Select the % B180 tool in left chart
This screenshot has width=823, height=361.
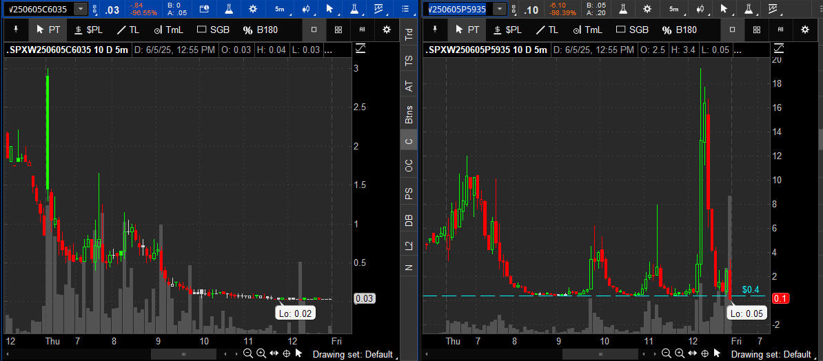(x=261, y=30)
